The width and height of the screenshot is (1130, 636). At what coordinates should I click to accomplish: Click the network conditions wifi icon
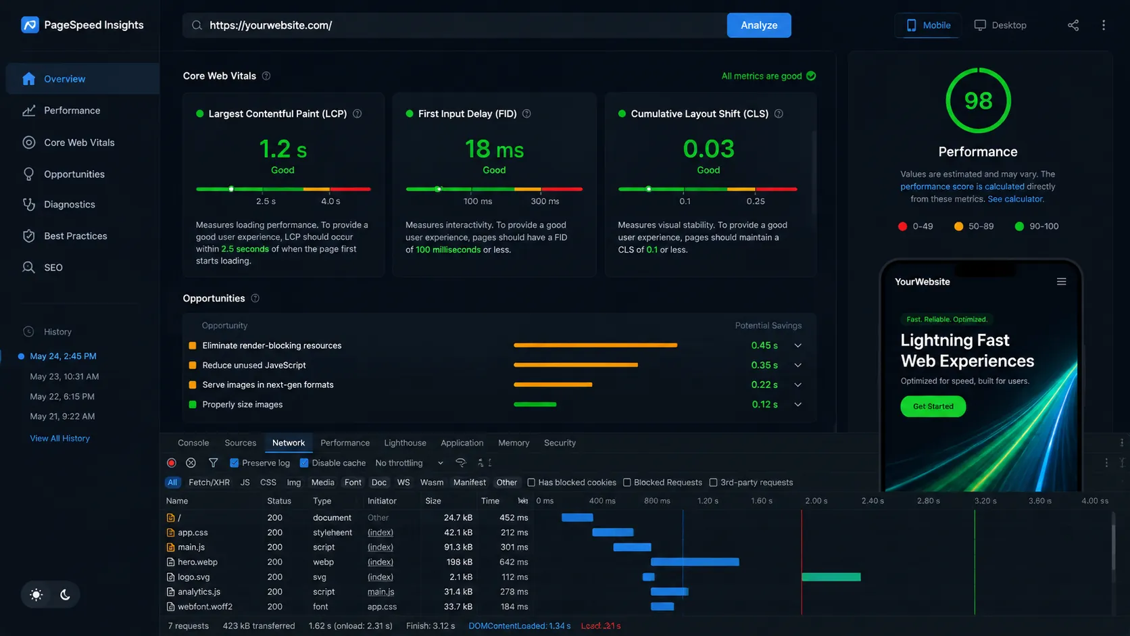pos(461,463)
